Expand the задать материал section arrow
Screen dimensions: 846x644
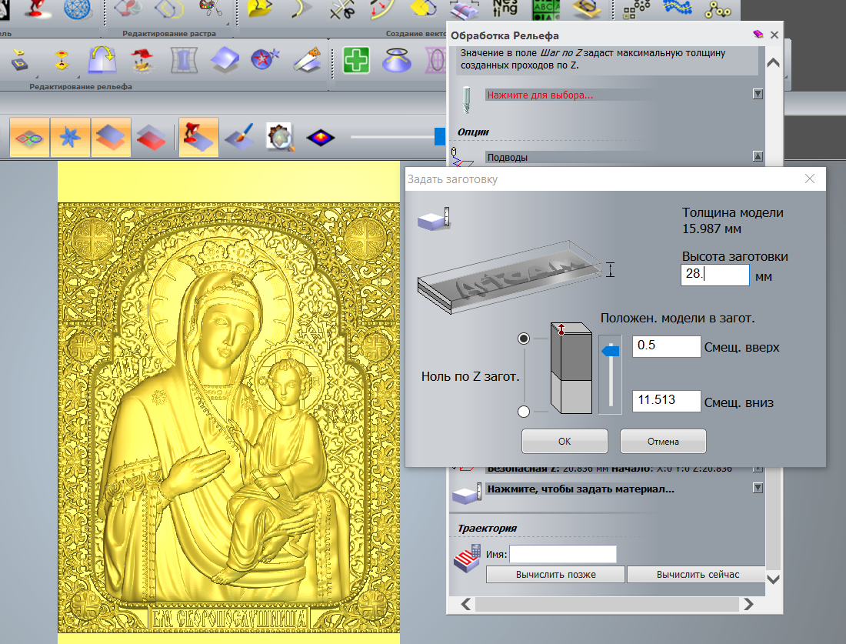tap(758, 488)
